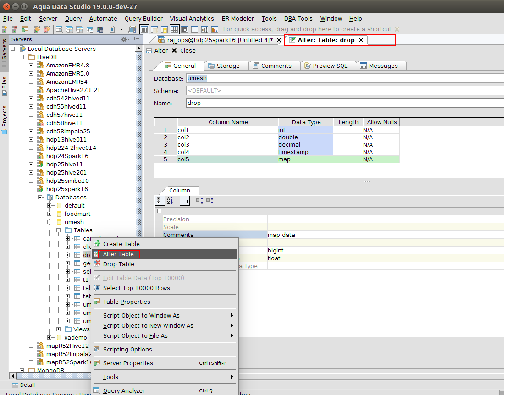
Task: Click expand all properties icon
Action: point(199,201)
